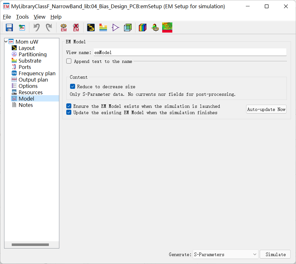Go to Ports section
The height and width of the screenshot is (264, 296).
[25, 67]
